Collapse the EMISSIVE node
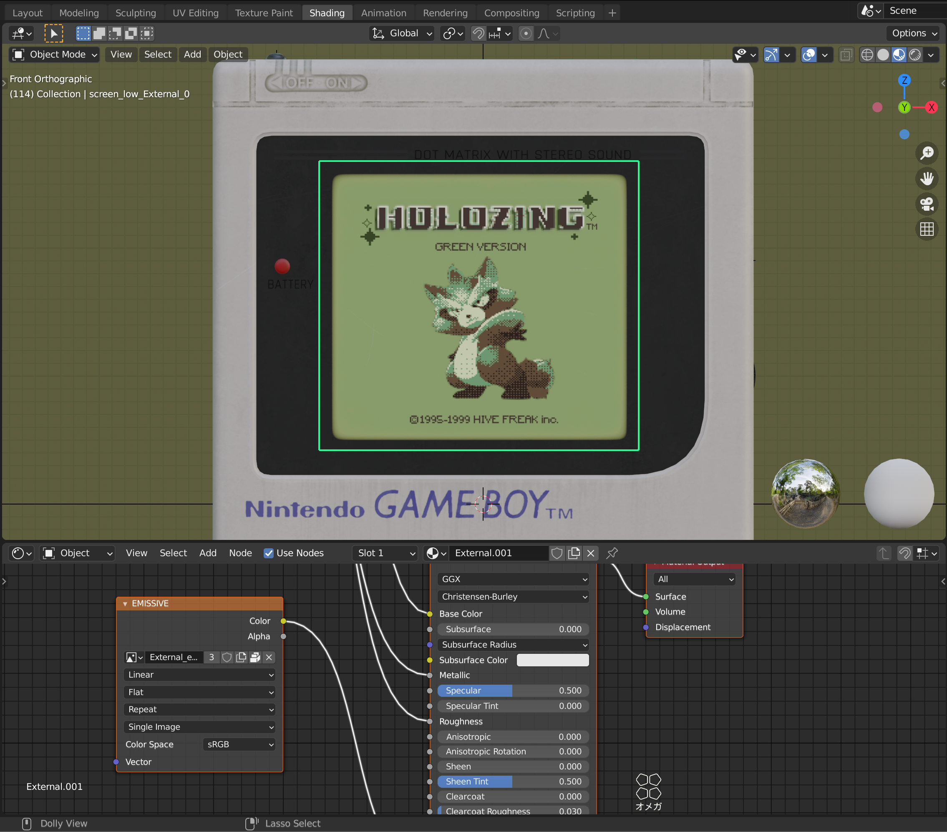 point(125,603)
